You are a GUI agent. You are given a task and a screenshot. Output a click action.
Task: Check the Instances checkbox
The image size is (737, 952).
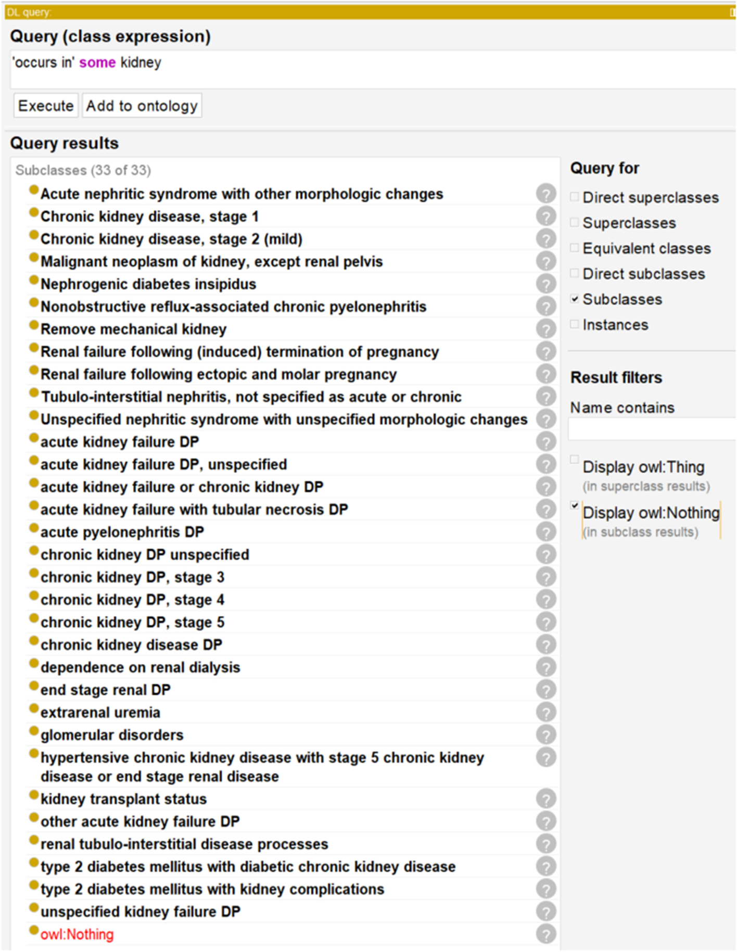tap(574, 324)
